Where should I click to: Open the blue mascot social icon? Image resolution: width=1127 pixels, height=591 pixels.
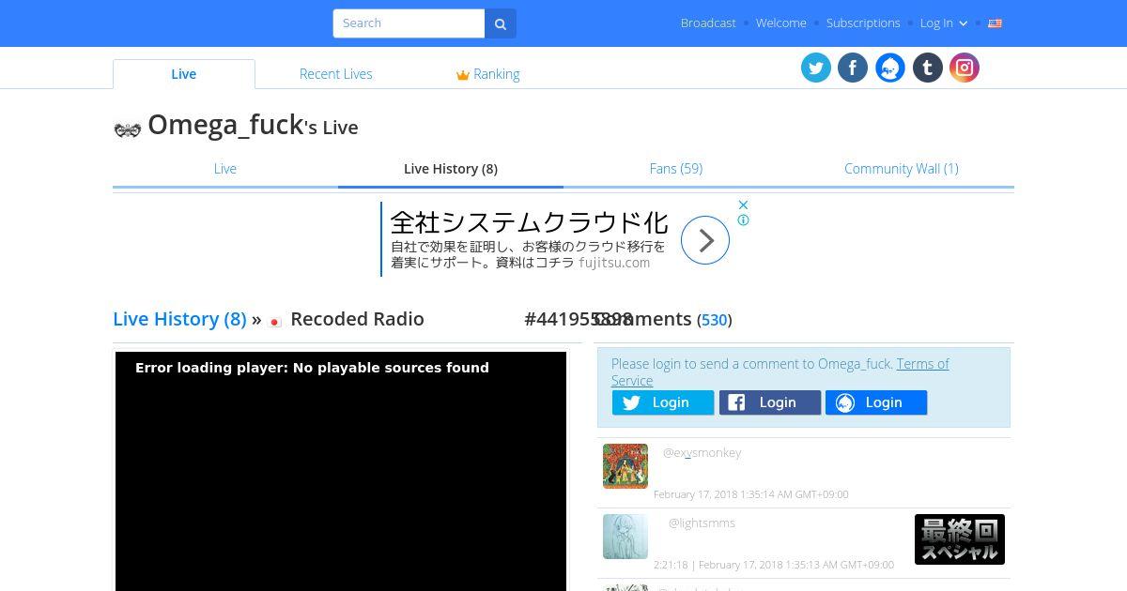tap(890, 68)
